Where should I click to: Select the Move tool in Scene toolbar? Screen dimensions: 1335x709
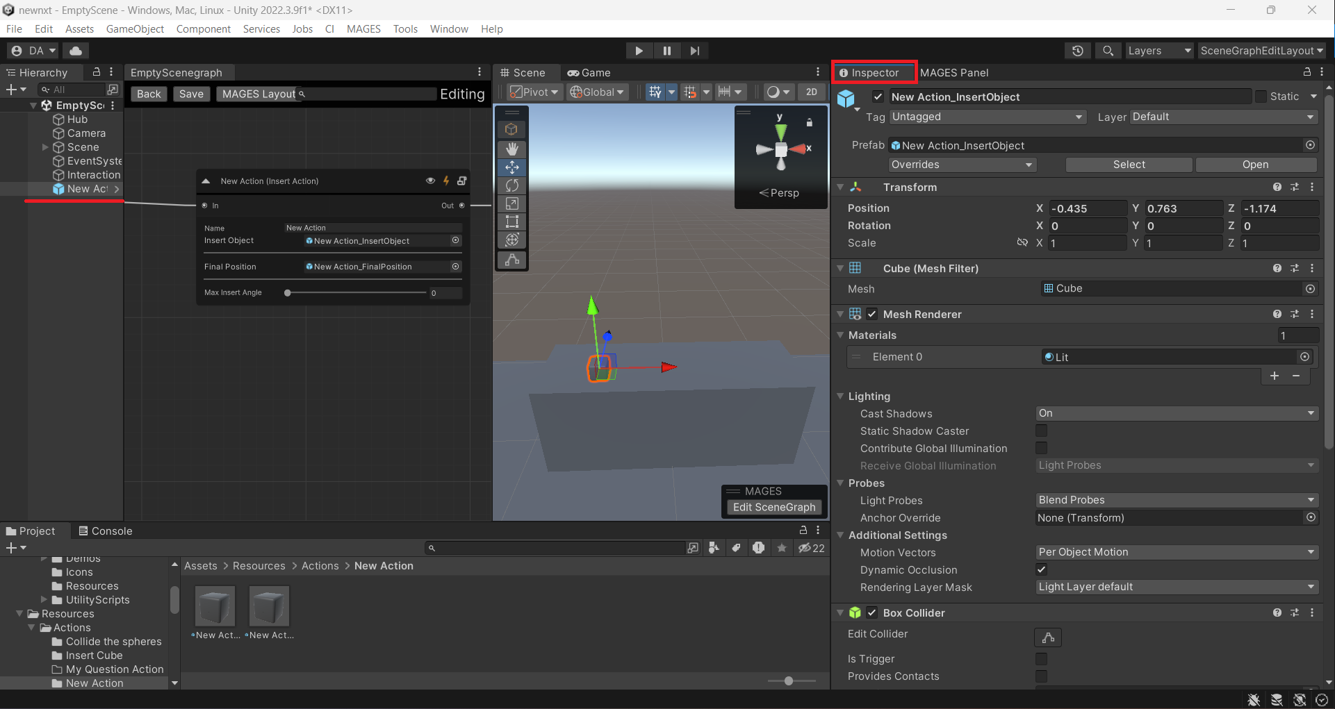click(x=512, y=167)
